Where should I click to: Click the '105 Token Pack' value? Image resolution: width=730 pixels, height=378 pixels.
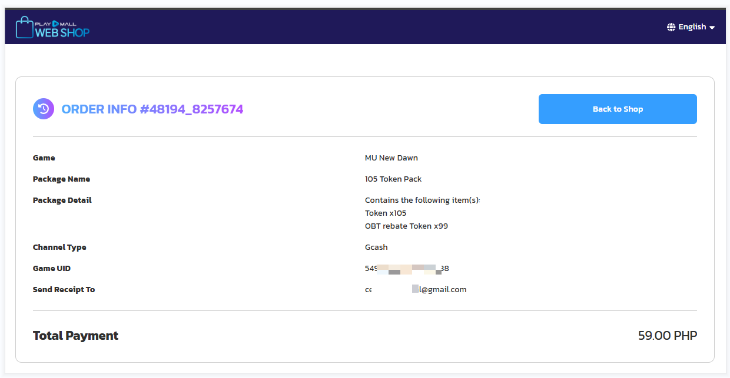click(x=393, y=179)
